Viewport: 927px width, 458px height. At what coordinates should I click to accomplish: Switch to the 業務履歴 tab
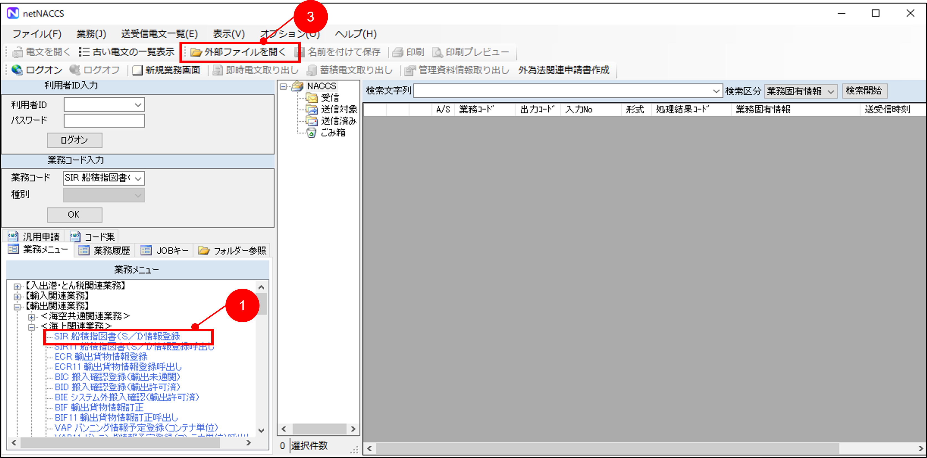point(104,250)
